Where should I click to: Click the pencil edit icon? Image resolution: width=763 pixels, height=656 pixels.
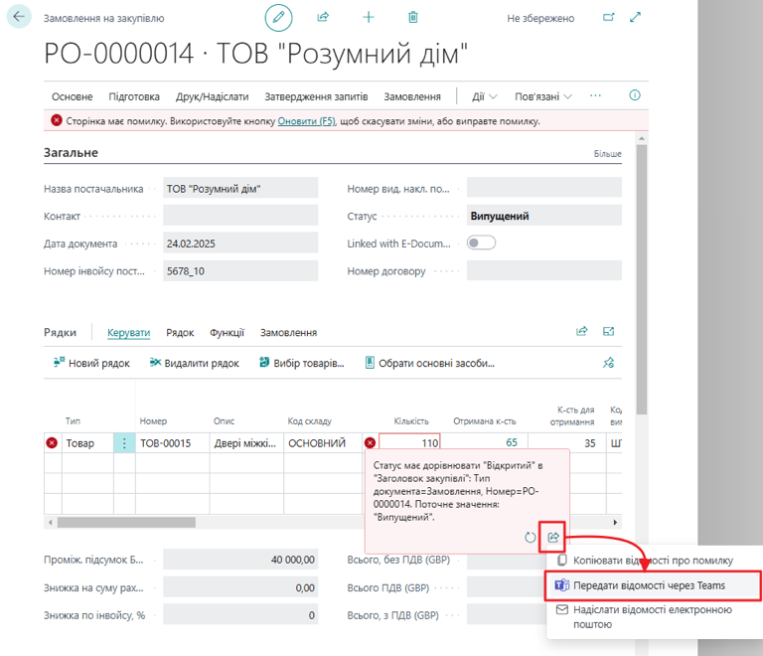click(x=279, y=18)
